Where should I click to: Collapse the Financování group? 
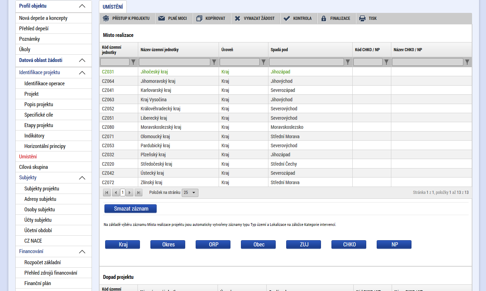[x=82, y=252]
